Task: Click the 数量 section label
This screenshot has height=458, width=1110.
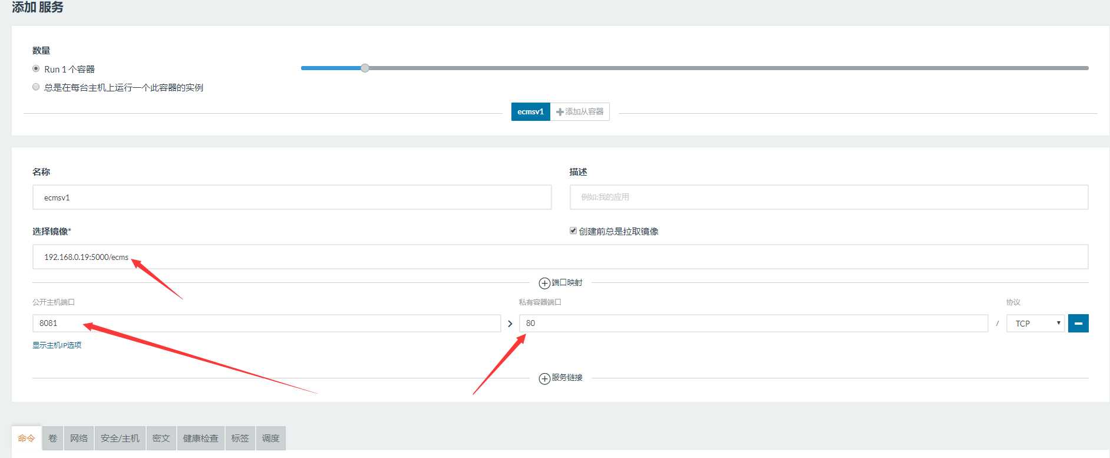Action: pyautogui.click(x=41, y=51)
